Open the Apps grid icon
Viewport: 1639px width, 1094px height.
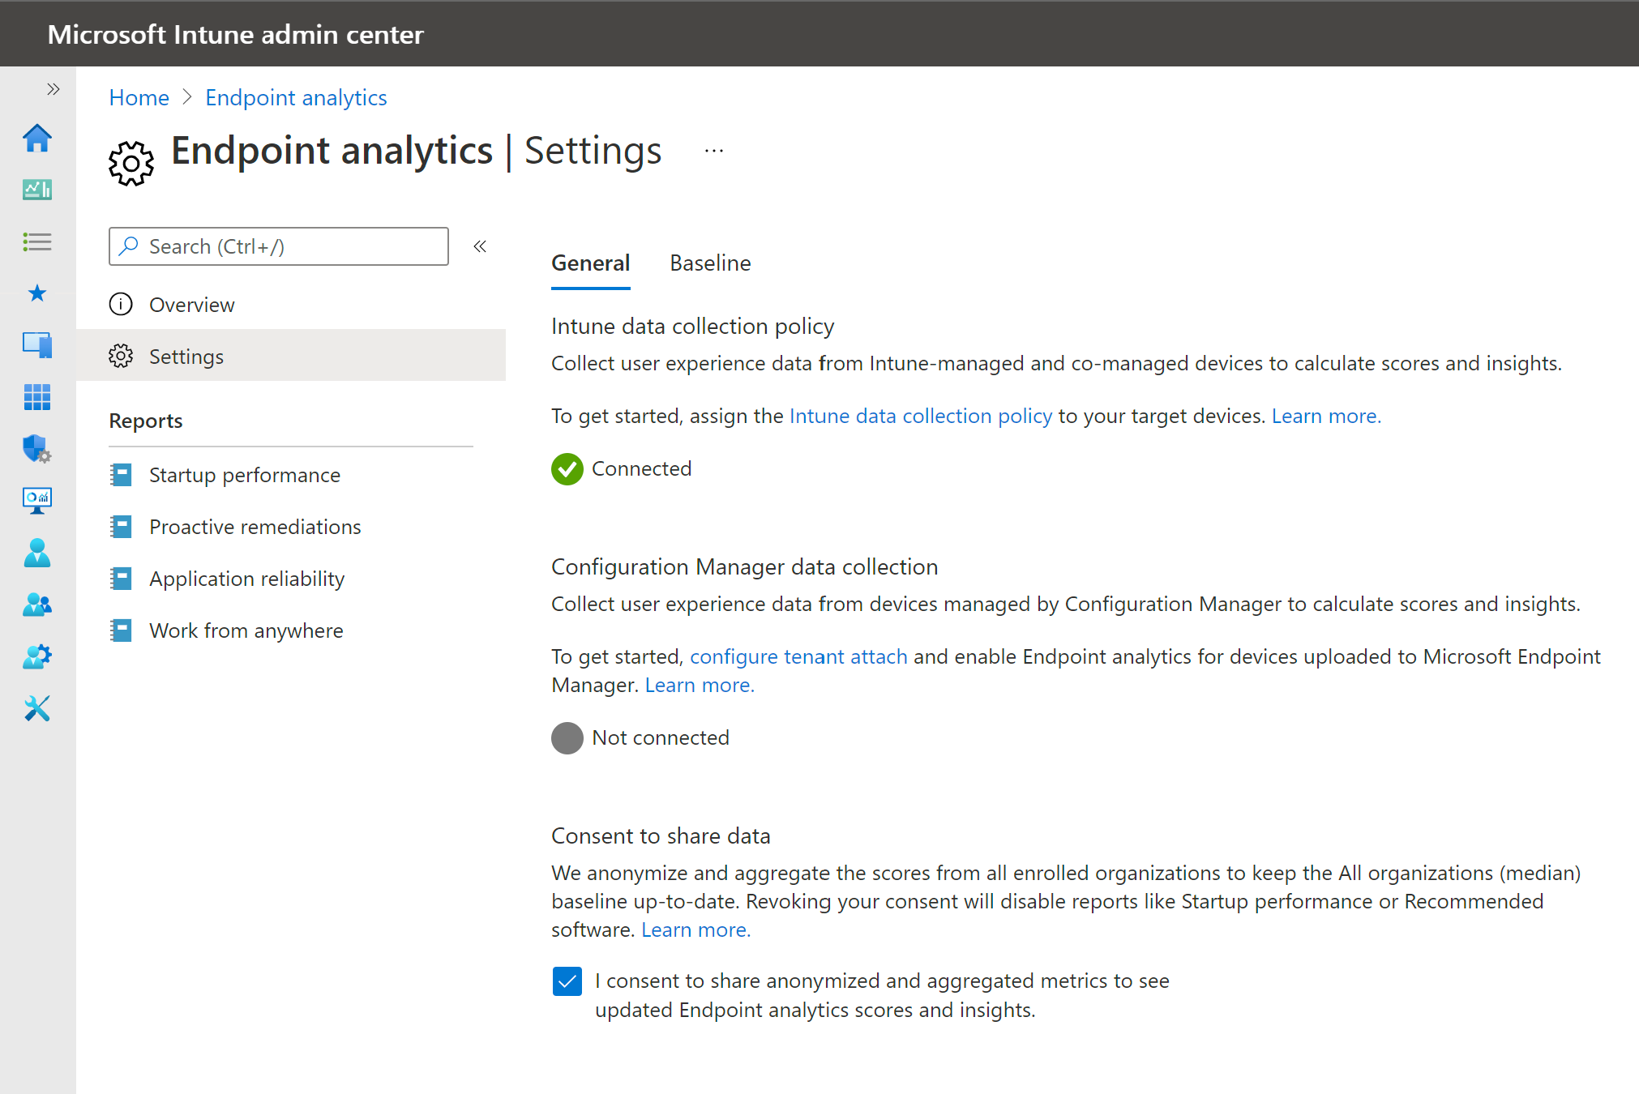37,397
